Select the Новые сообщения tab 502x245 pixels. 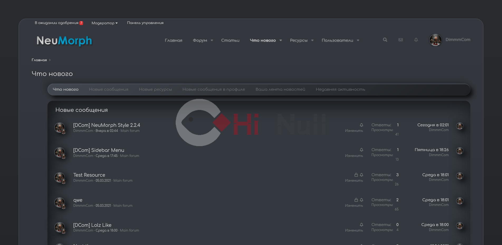(109, 89)
